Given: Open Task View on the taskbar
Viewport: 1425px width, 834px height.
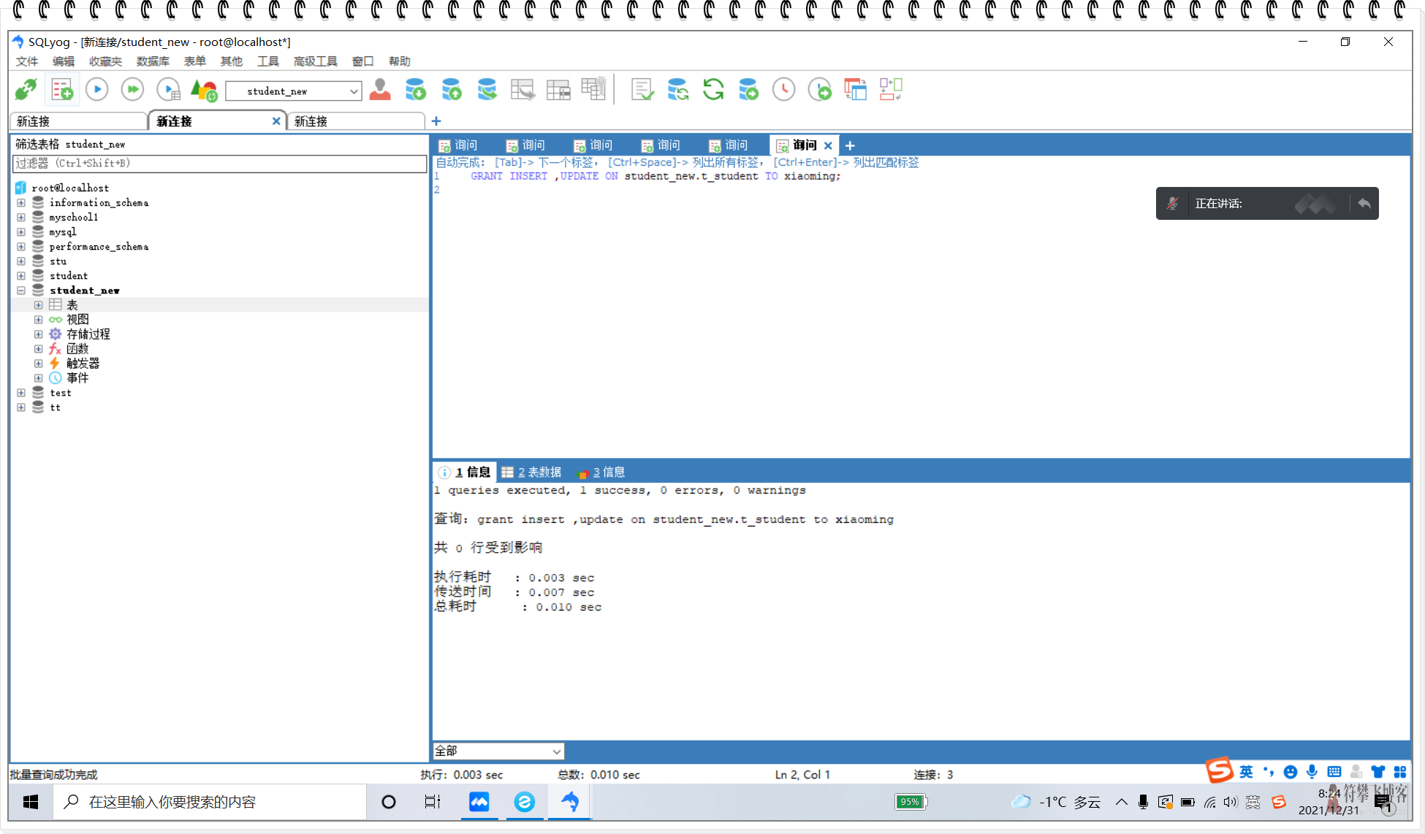Looking at the screenshot, I should coord(433,802).
